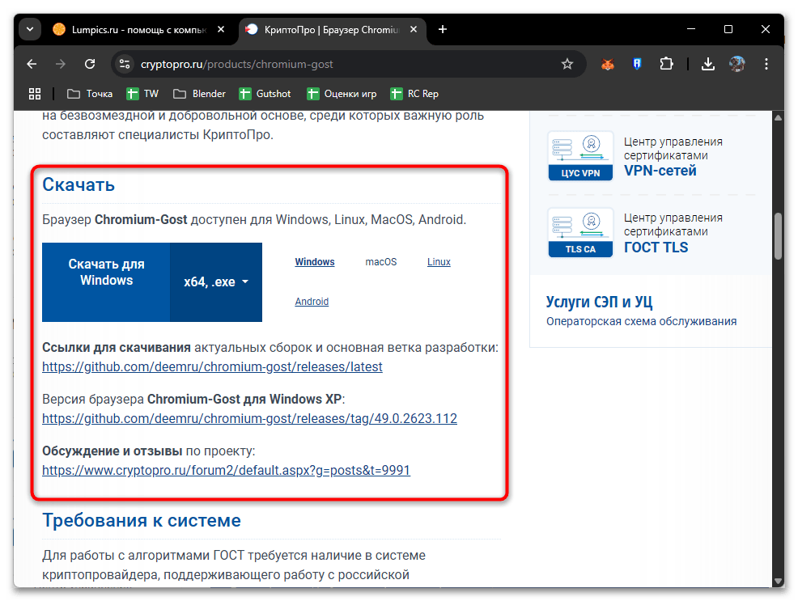
Task: Open the Bitwarden shield extension
Action: [x=637, y=64]
